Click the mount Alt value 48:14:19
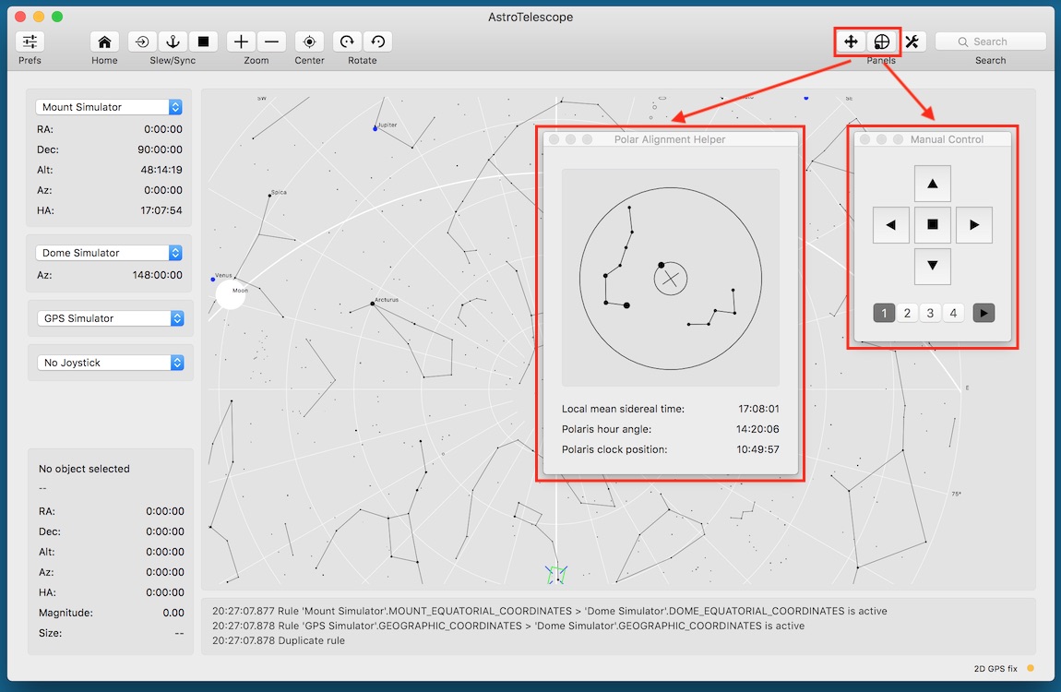The width and height of the screenshot is (1061, 692). pyautogui.click(x=161, y=170)
